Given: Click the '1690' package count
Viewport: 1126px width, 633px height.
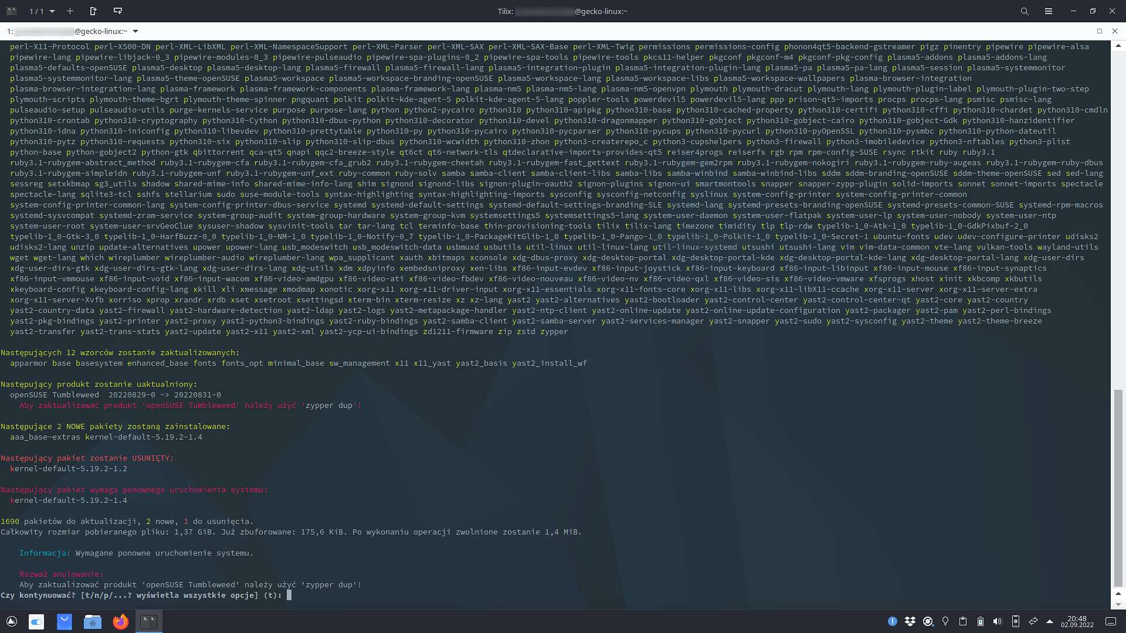Looking at the screenshot, I should coord(10,521).
